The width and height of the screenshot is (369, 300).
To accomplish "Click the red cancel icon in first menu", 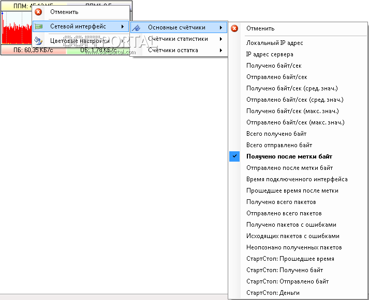I will [38, 12].
